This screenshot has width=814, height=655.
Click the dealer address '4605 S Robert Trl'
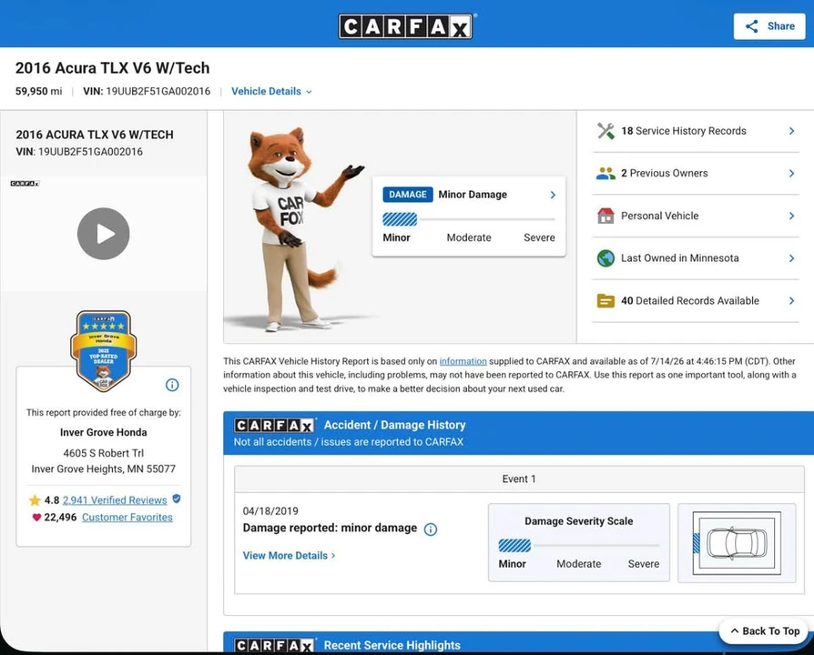(103, 453)
